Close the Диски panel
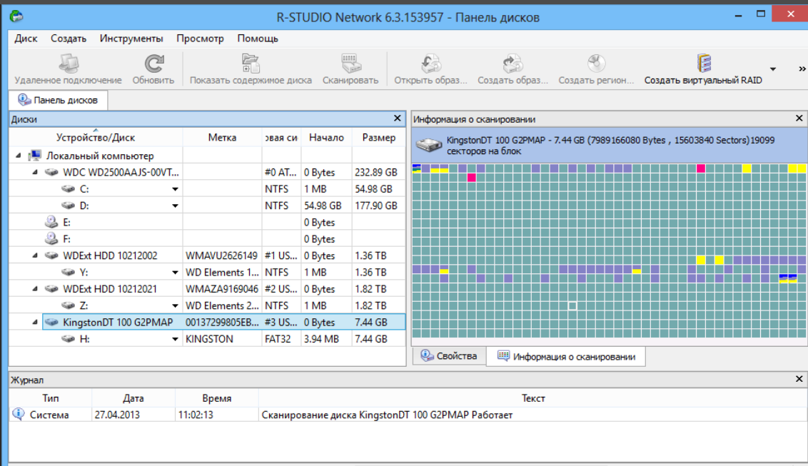The image size is (808, 466). click(398, 118)
